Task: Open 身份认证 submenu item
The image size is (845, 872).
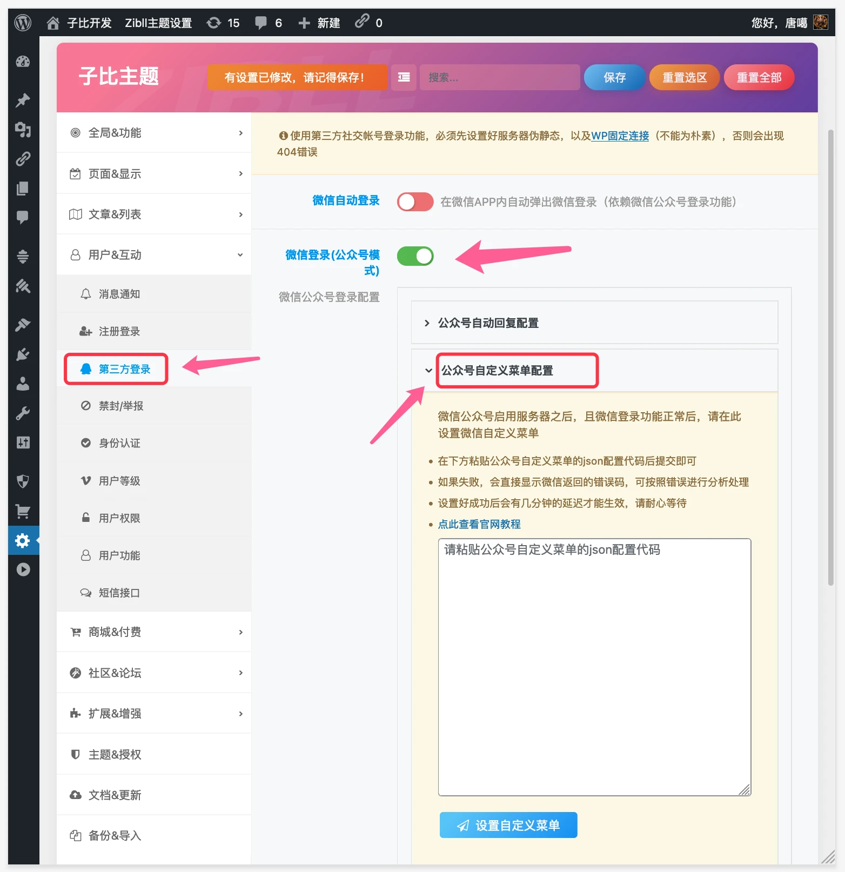Action: (154, 443)
